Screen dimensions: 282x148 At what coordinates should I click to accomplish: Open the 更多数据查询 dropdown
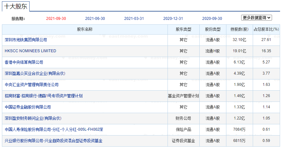pyautogui.click(x=257, y=18)
